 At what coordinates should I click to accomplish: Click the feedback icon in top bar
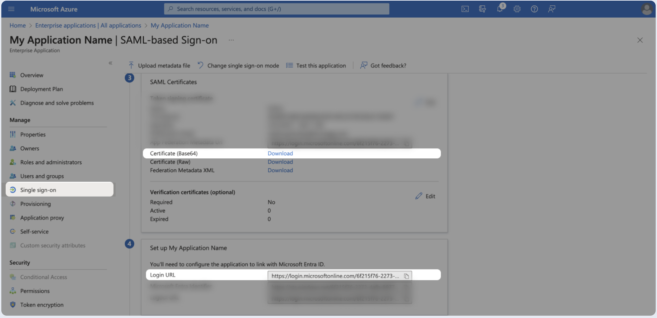(552, 9)
